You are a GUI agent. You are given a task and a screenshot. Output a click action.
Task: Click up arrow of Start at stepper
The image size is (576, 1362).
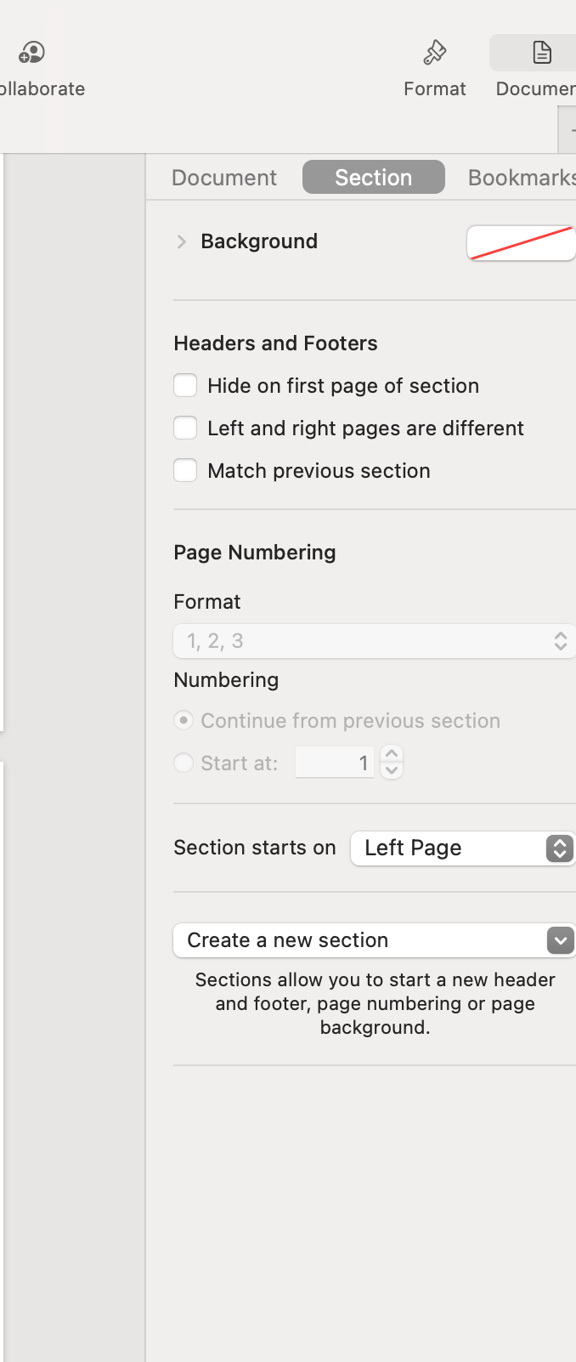pyautogui.click(x=391, y=754)
